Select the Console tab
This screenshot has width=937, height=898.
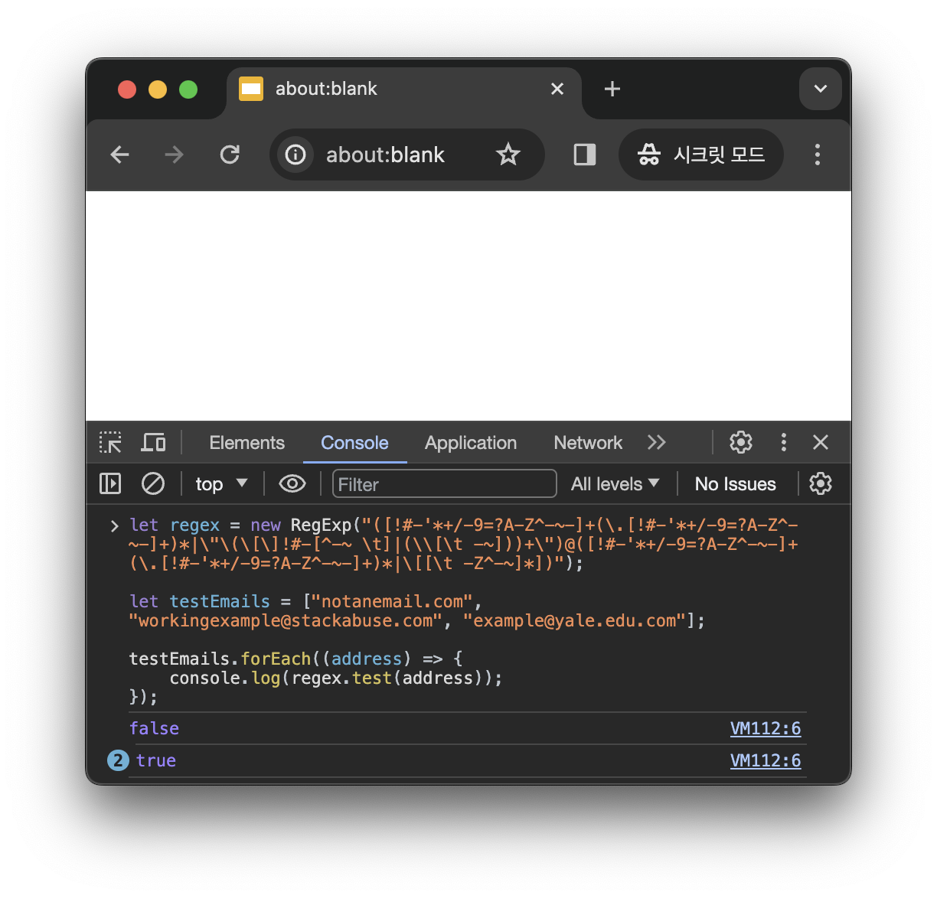tap(354, 443)
